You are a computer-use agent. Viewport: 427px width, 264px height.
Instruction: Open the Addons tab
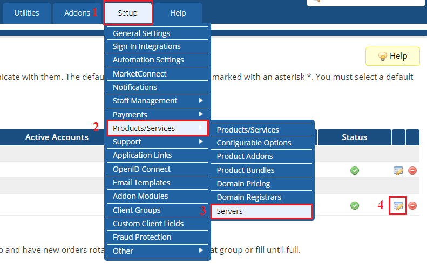click(x=77, y=13)
